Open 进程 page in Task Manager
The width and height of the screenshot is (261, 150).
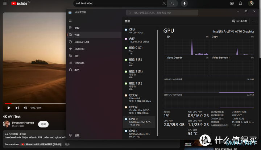[x=94, y=28]
